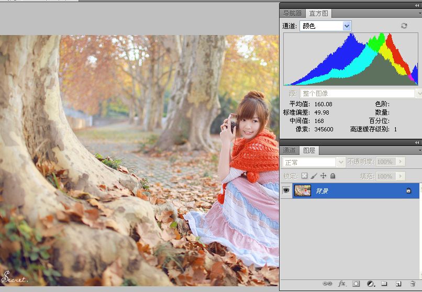Click the delete layer trash icon
The width and height of the screenshot is (422, 292).
(412, 284)
